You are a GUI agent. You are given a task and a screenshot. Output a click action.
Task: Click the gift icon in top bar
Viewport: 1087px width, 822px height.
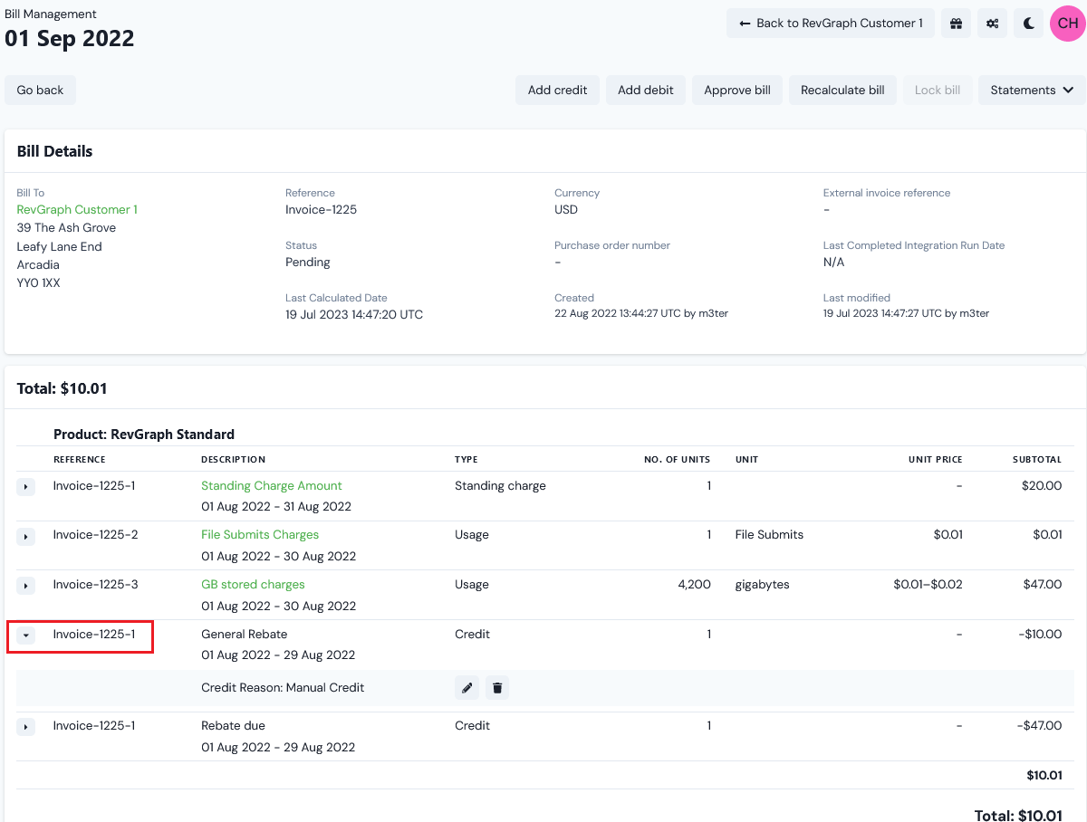(x=956, y=24)
